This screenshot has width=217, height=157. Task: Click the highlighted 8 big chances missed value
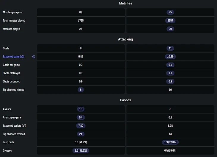click(81, 90)
